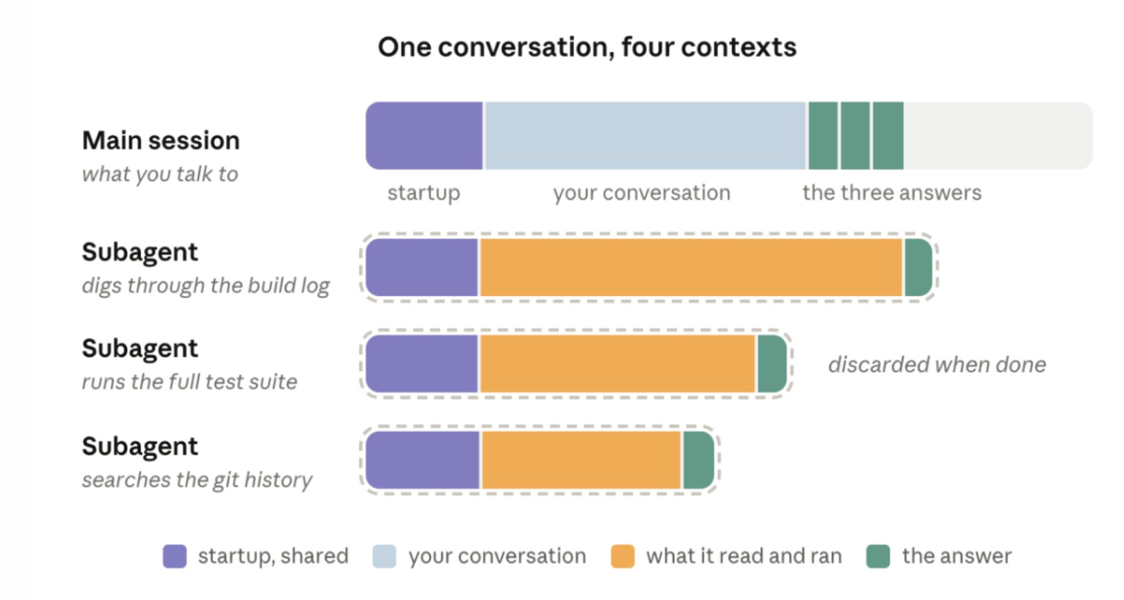Select the orange segment of the test suite subagent
Viewport: 1124px width, 600px height.
[x=618, y=364]
